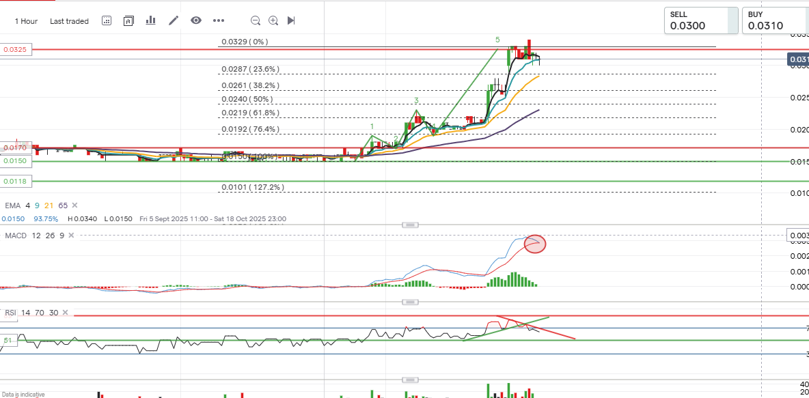Open the 1 Hour timeframe dropdown
Viewport: 809px width, 398px height.
pos(26,21)
